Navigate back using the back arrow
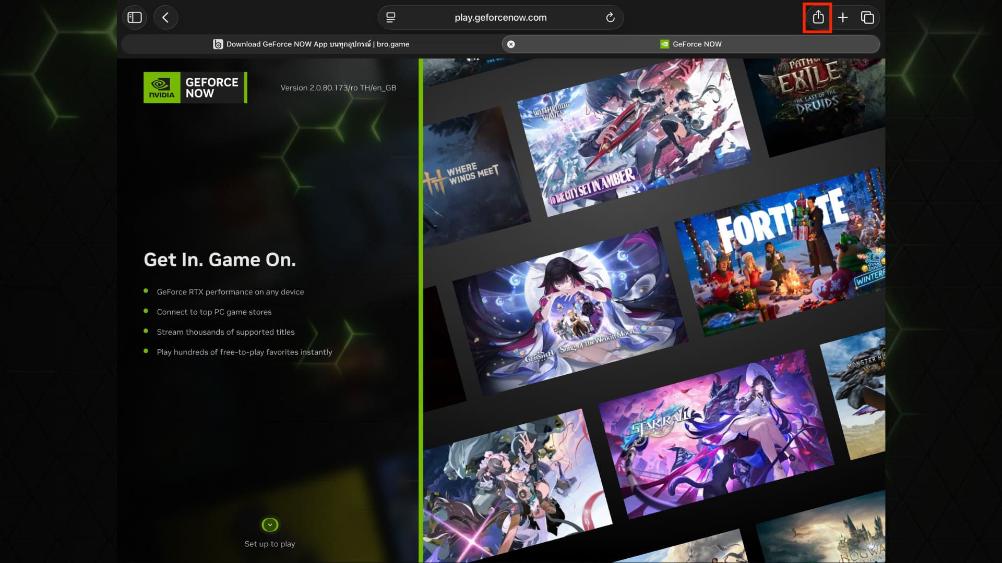Viewport: 1002px width, 563px height. click(x=165, y=17)
